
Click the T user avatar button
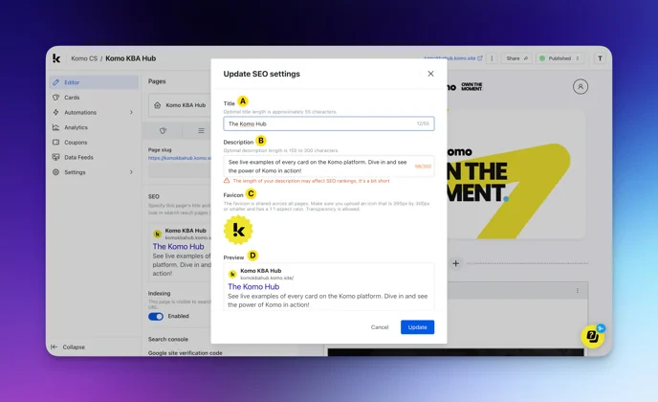click(600, 58)
